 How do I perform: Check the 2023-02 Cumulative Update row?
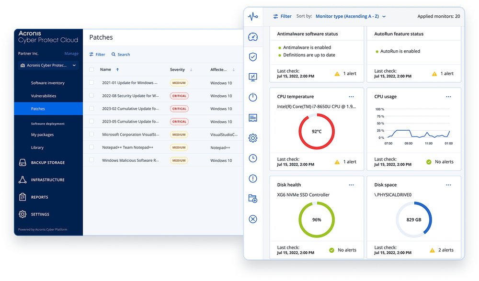(x=91, y=108)
